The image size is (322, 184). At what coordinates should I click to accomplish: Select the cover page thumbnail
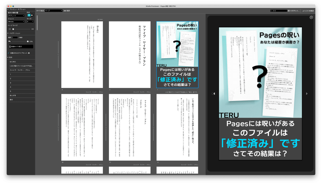pyautogui.click(x=177, y=55)
